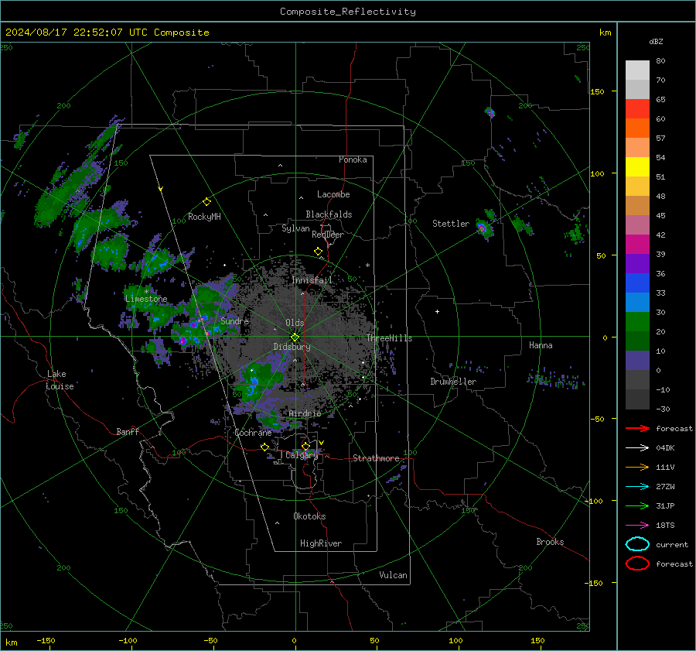Click the purple 36-39 dBZ color swatch

637,264
